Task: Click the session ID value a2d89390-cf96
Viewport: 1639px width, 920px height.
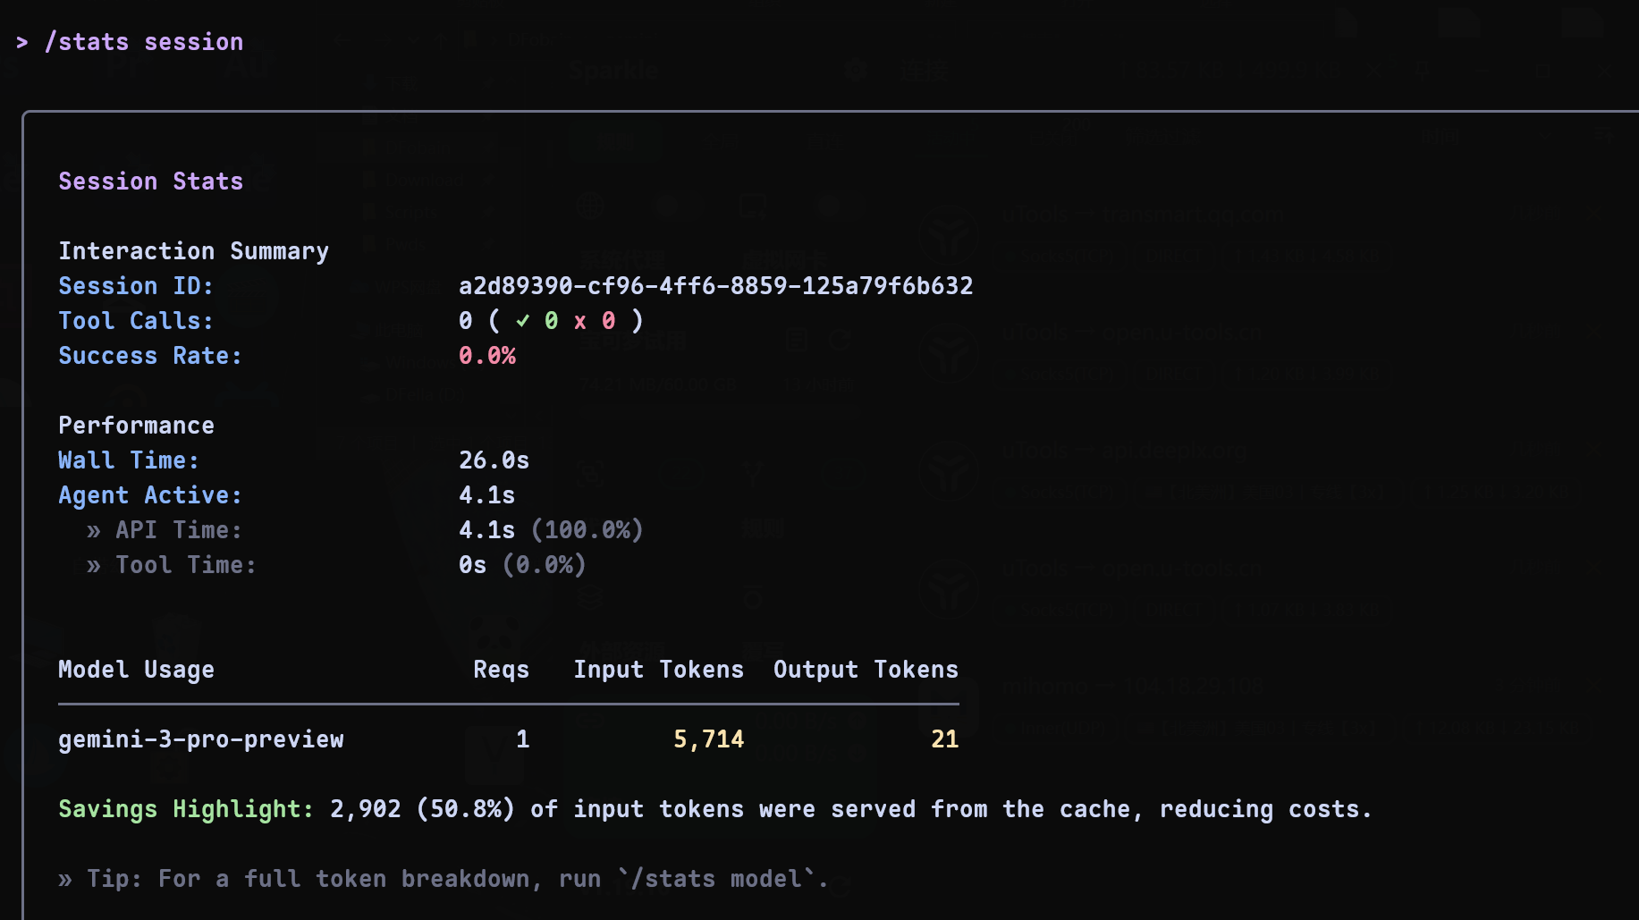Action: [x=716, y=286]
